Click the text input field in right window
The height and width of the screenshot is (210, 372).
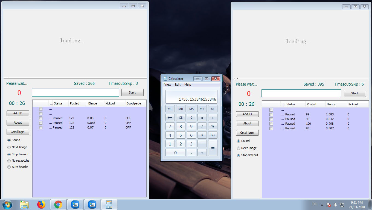(301, 94)
